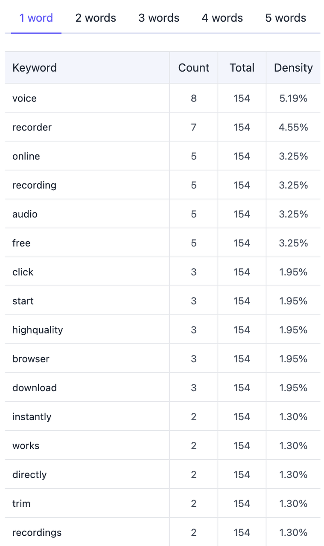Click the 'browser' keyword cell

31,359
